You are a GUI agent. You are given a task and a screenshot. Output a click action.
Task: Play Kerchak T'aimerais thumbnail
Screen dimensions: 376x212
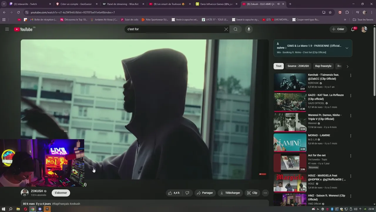tap(290, 82)
